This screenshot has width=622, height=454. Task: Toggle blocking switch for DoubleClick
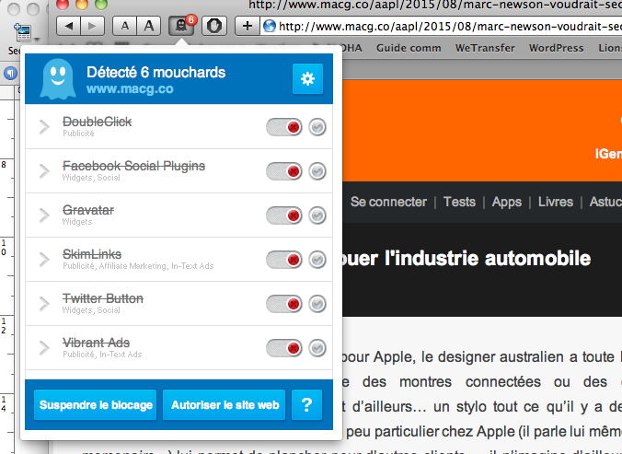[284, 127]
